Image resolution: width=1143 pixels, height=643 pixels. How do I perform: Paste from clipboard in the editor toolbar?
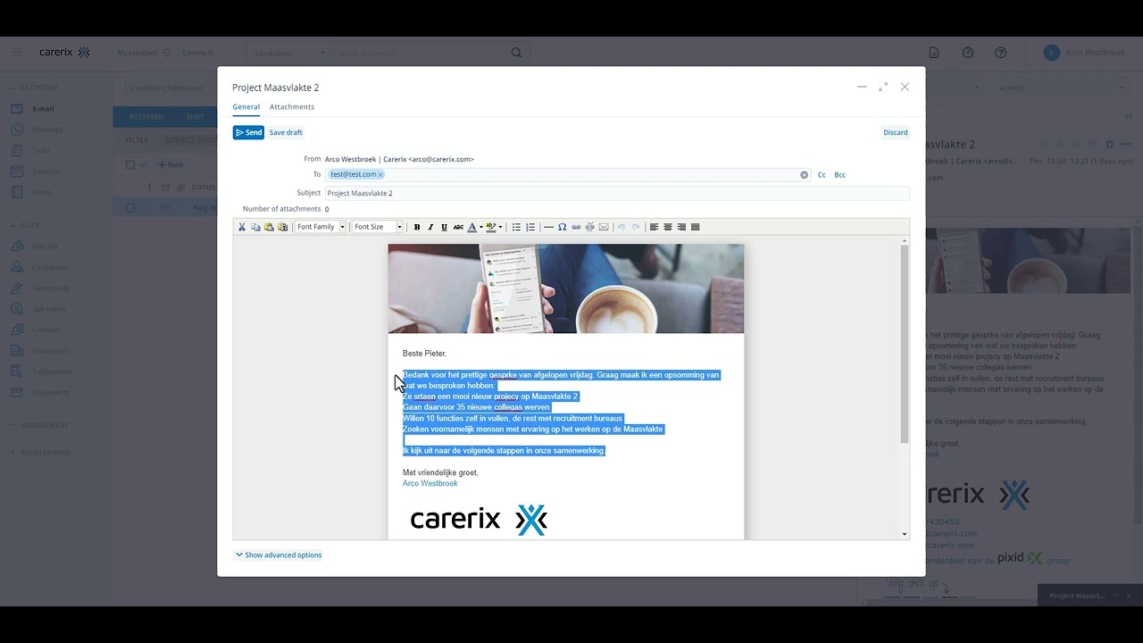point(269,227)
